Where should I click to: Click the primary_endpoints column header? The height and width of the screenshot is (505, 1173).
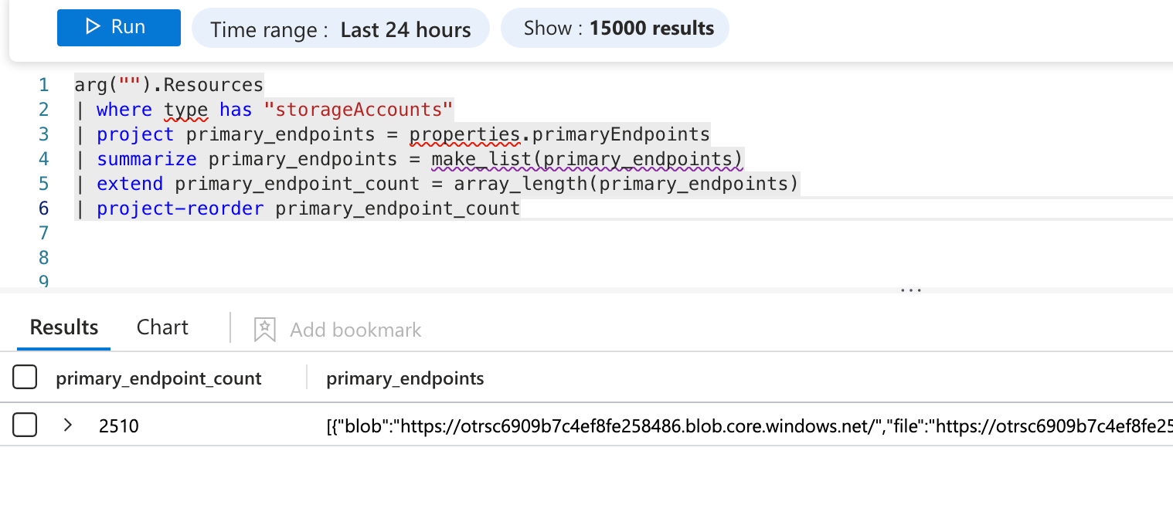pos(405,378)
